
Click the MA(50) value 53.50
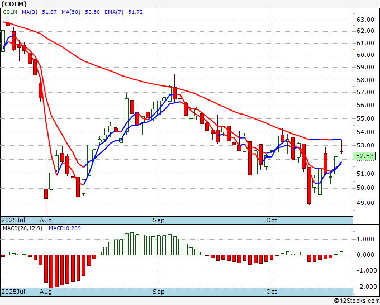coord(92,12)
